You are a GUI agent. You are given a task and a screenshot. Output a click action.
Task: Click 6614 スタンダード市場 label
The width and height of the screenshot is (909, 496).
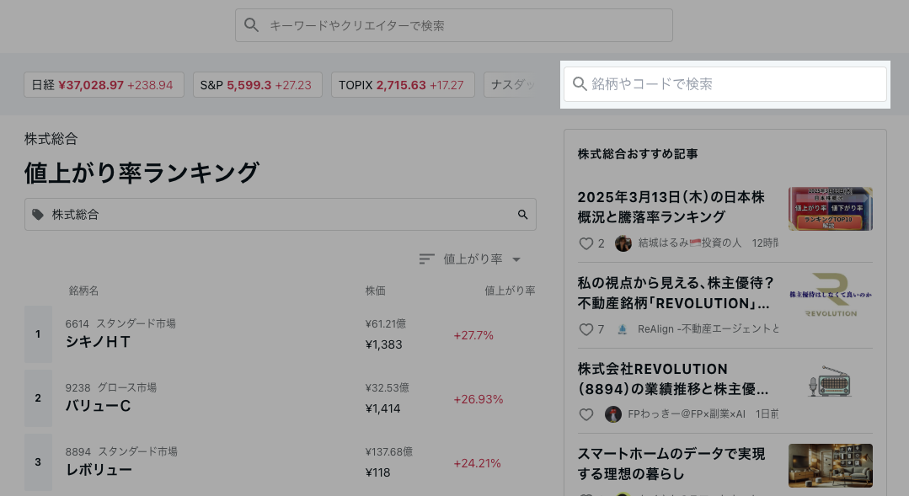click(x=120, y=323)
